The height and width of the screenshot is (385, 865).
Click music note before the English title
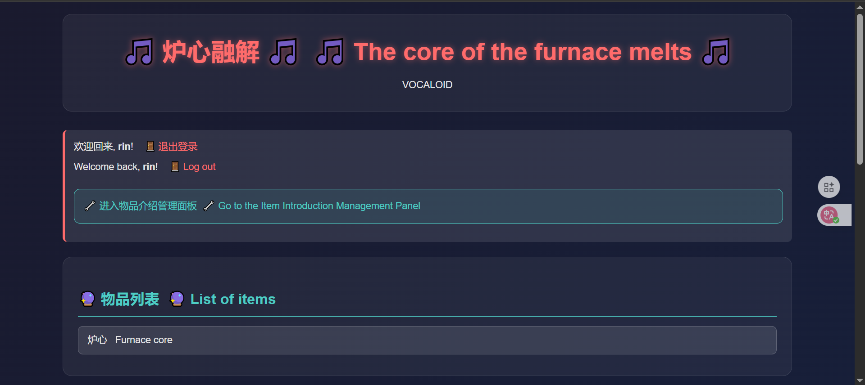[x=330, y=52]
